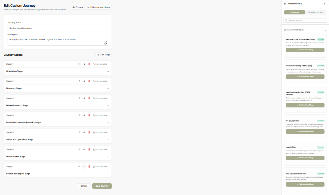This screenshot has height=195, width=329.
Task: Focus the Journey Name field
Action: coord(58,28)
